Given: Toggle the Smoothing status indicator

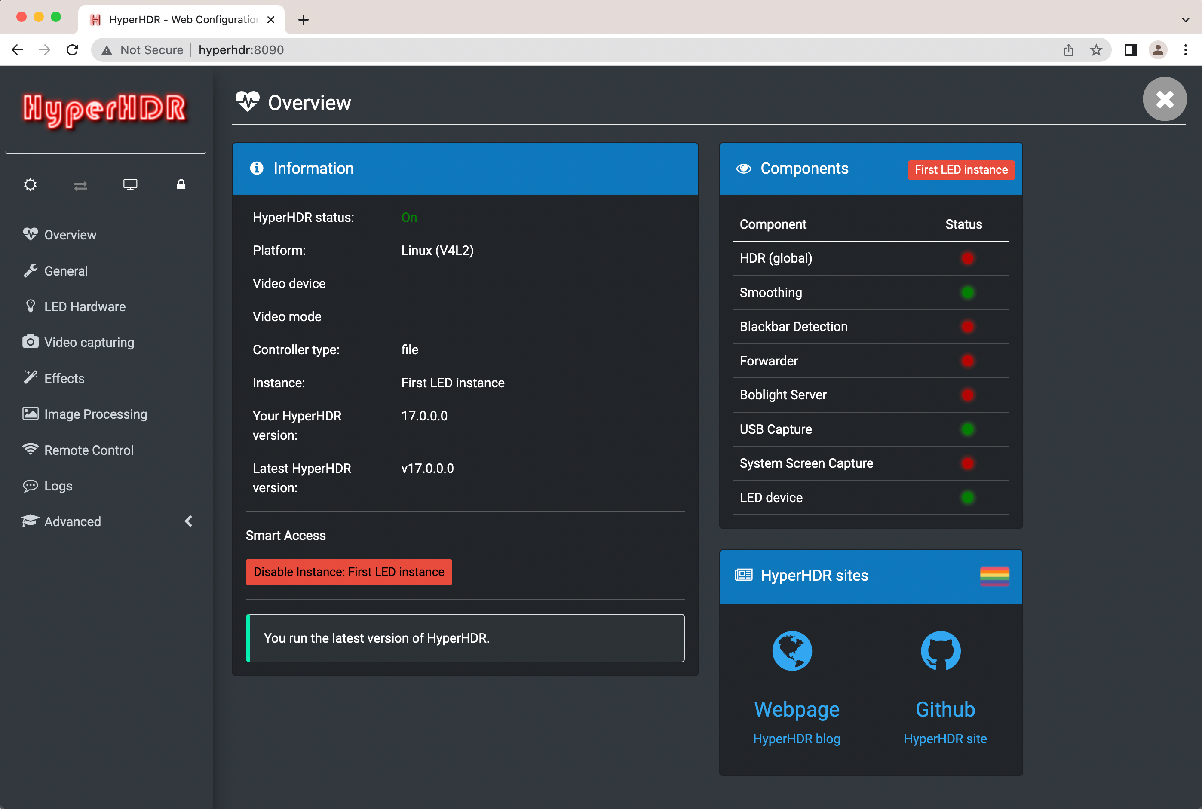Looking at the screenshot, I should click(967, 293).
